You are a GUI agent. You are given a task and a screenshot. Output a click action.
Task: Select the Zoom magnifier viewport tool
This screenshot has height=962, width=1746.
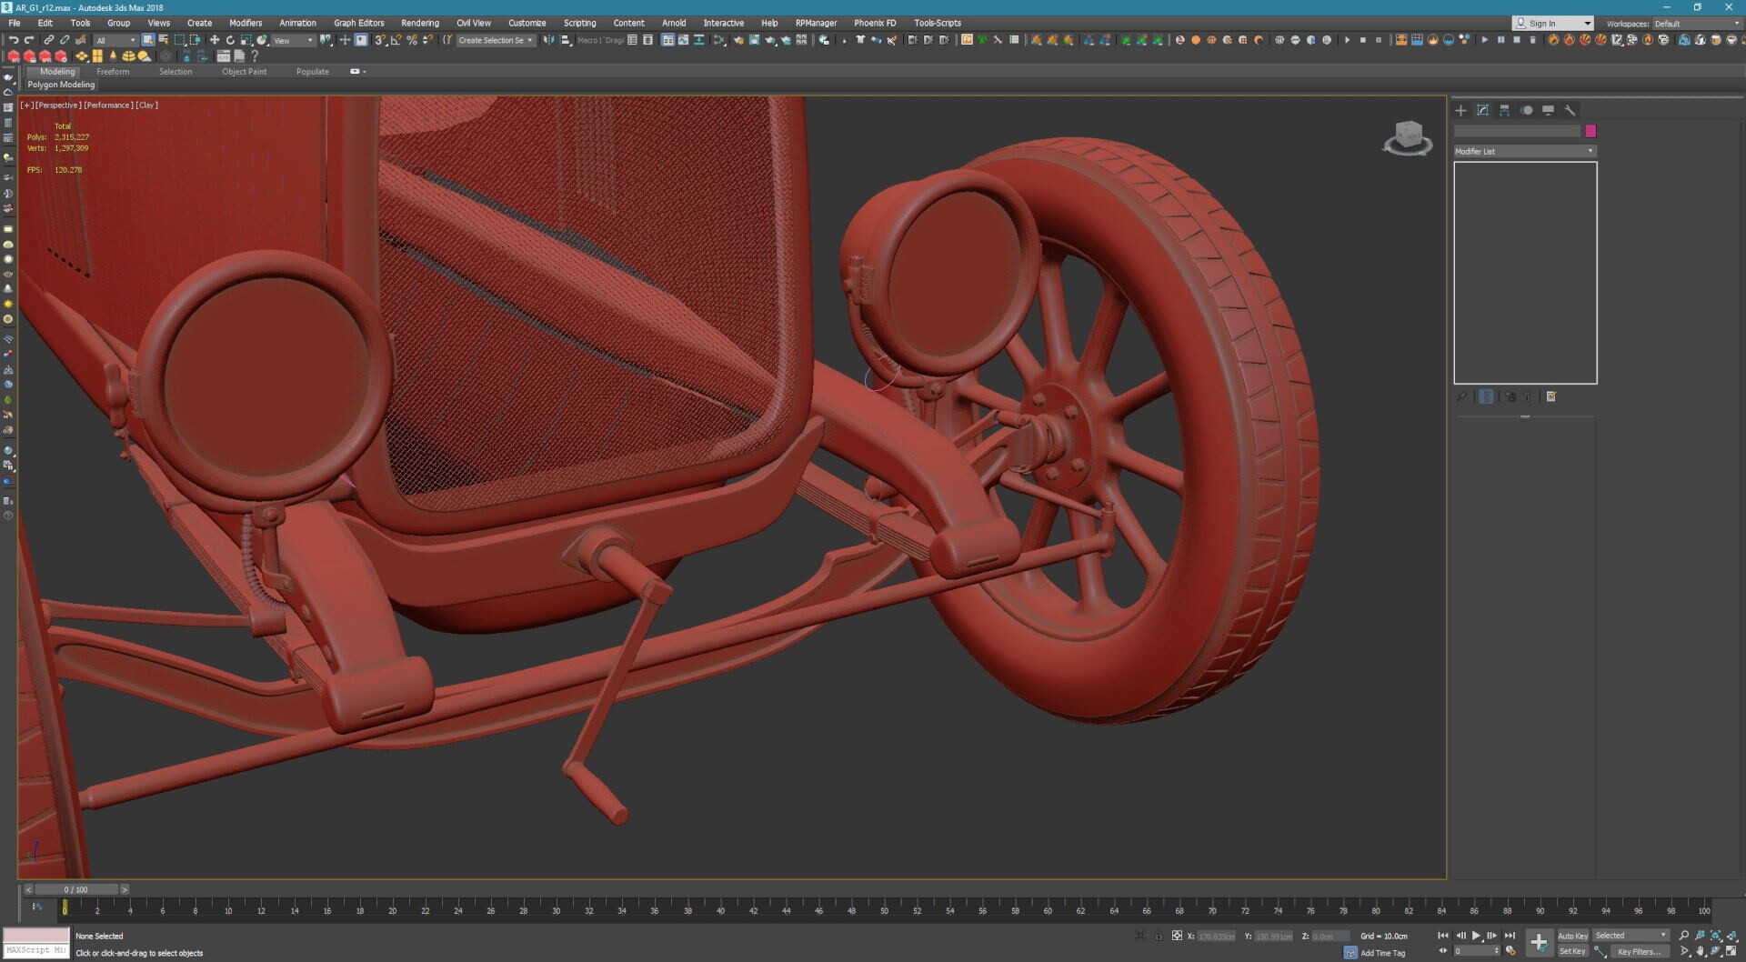(1683, 936)
